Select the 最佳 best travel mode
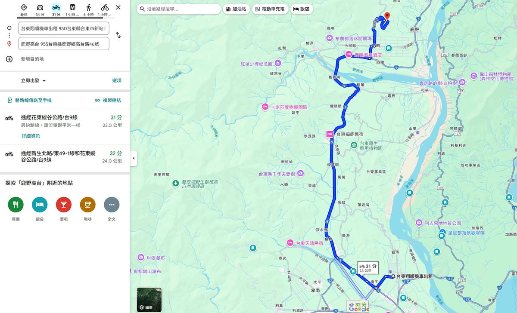The height and width of the screenshot is (313, 517). tap(24, 9)
